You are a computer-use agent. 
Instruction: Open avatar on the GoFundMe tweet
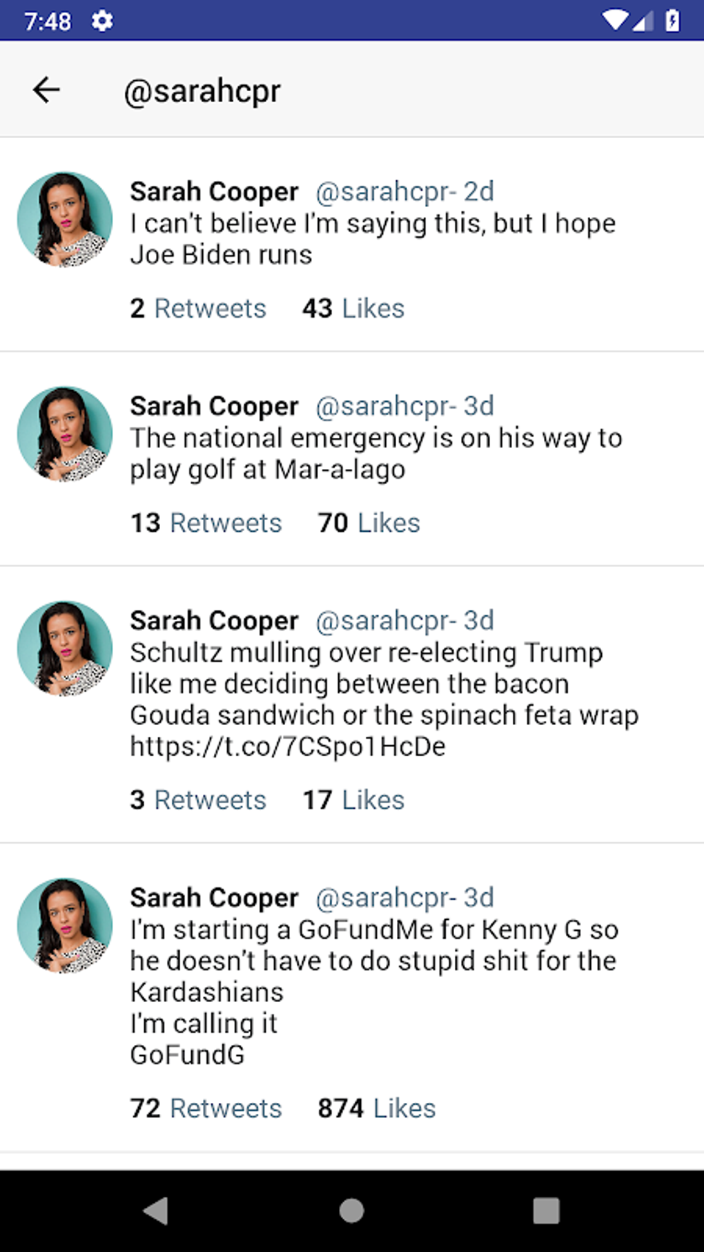(x=65, y=925)
